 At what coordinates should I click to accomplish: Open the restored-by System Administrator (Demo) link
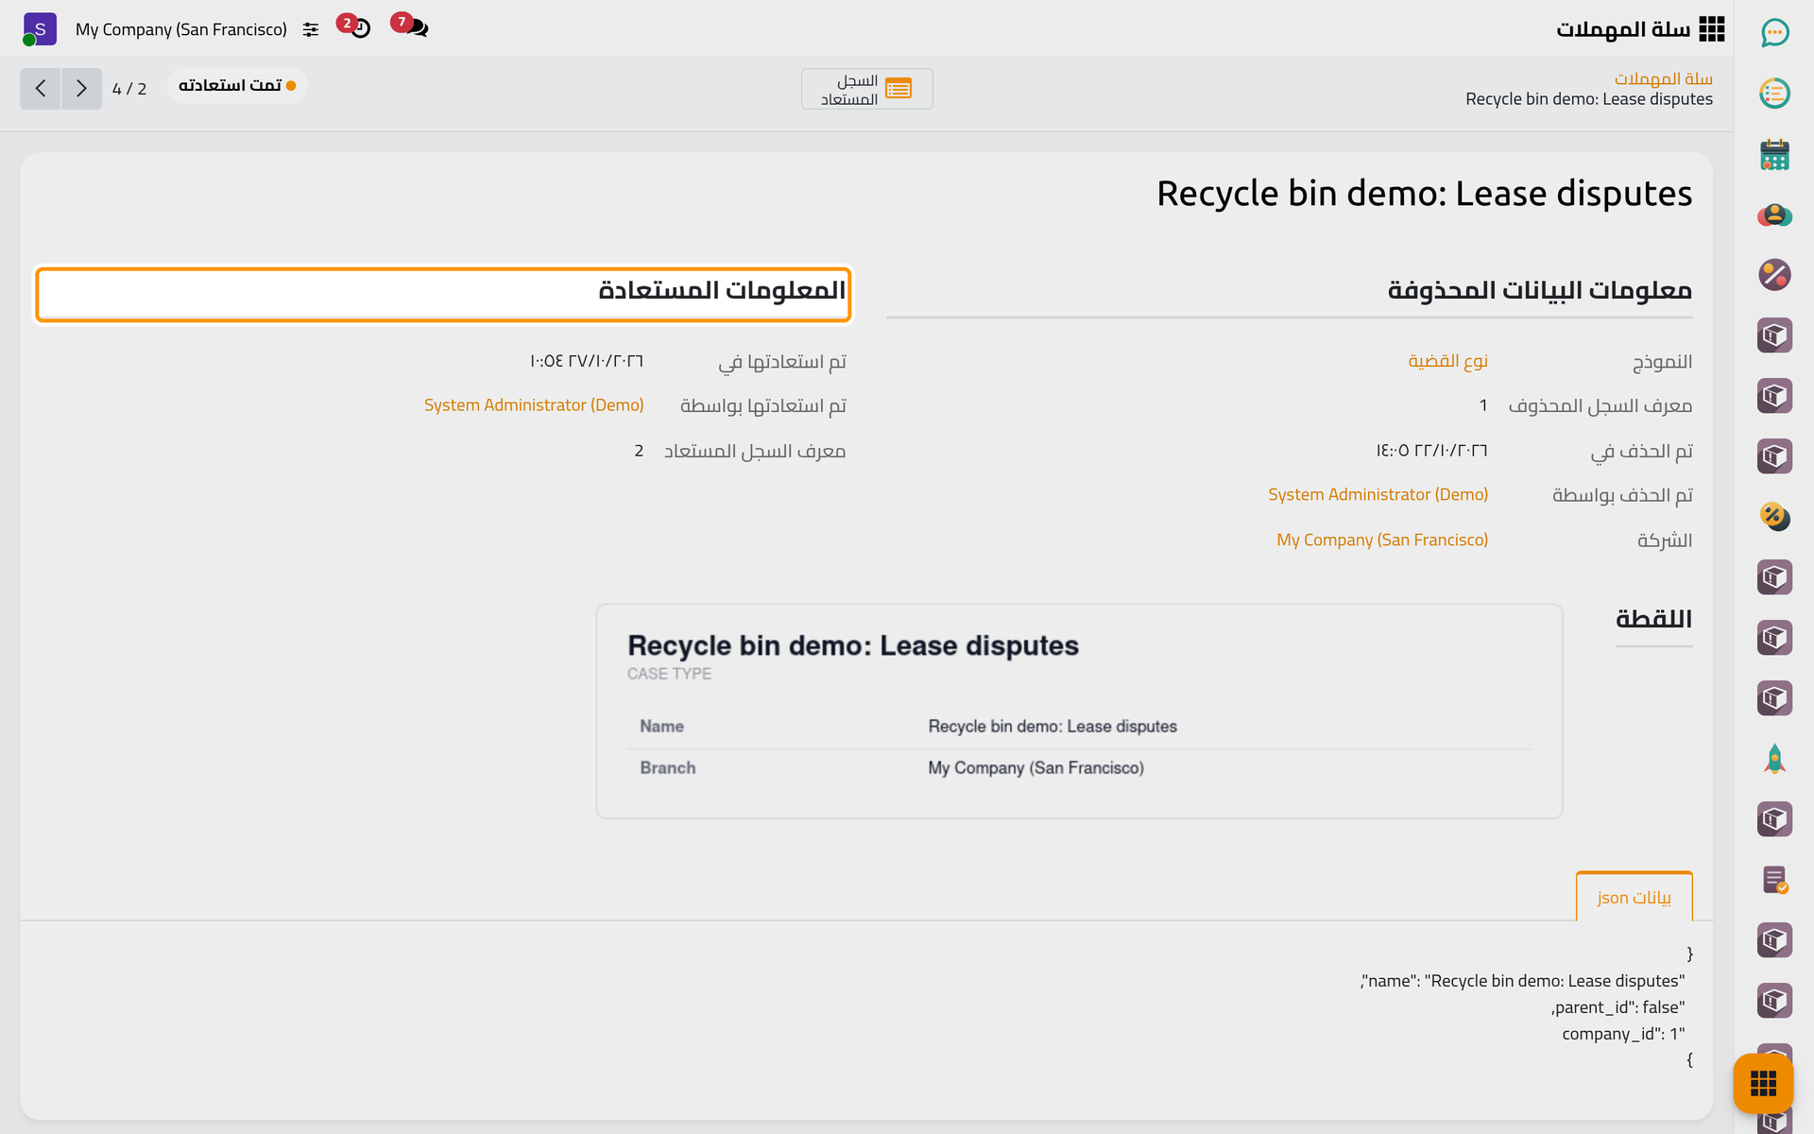point(534,404)
